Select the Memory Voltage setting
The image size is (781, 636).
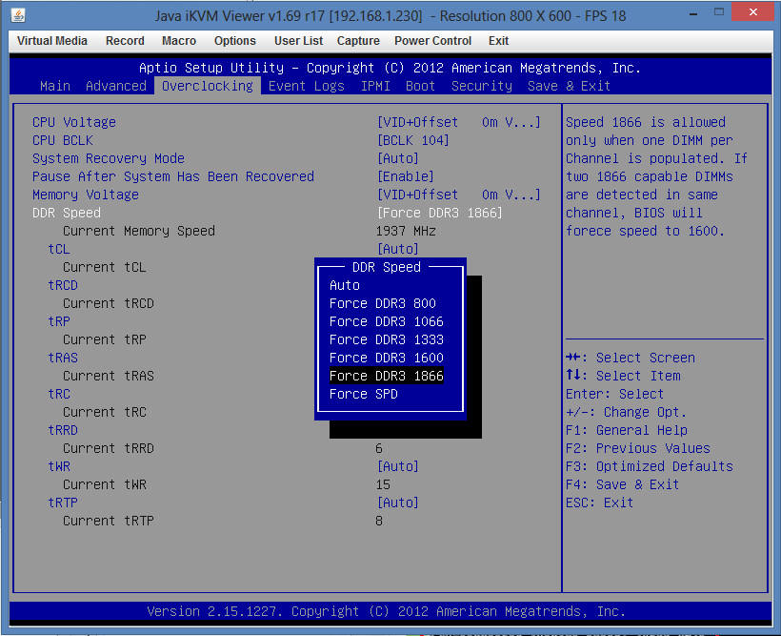tap(86, 195)
